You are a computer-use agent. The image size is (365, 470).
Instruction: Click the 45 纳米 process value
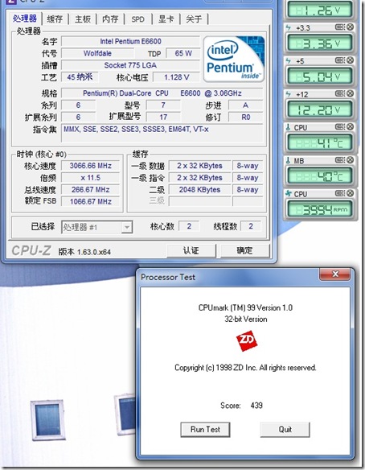click(80, 77)
